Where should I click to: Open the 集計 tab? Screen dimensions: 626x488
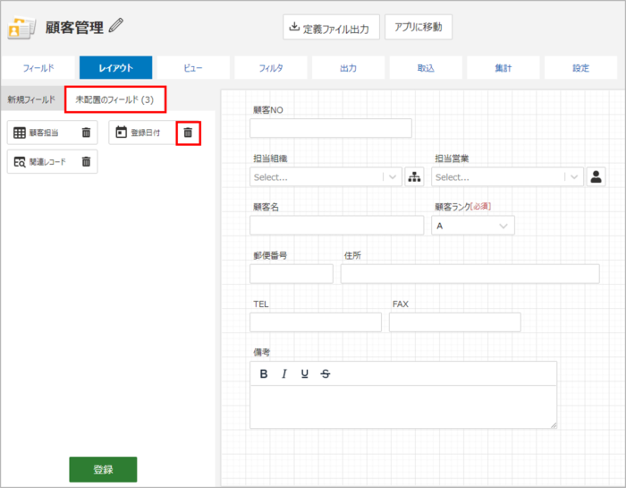(503, 68)
